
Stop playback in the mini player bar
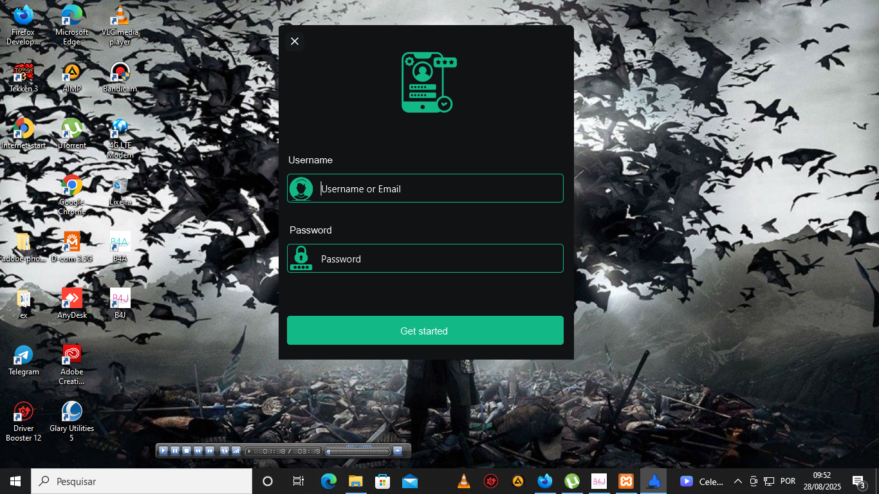pos(187,451)
